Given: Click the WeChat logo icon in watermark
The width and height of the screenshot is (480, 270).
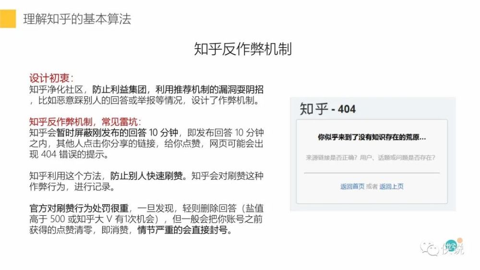Looking at the screenshot, I should tap(430, 248).
